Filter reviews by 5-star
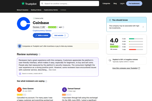Viewport: 152px width, 101px height. [132, 39]
